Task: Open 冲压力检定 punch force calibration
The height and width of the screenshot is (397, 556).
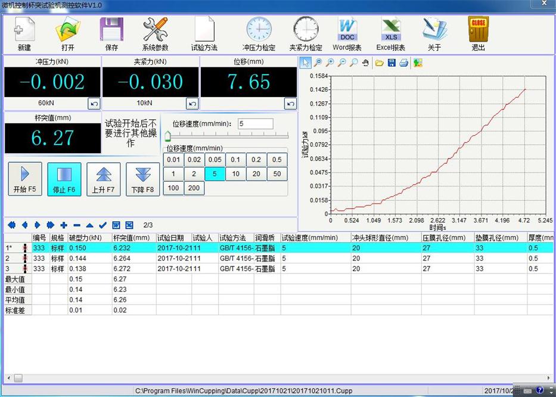Action: [259, 33]
